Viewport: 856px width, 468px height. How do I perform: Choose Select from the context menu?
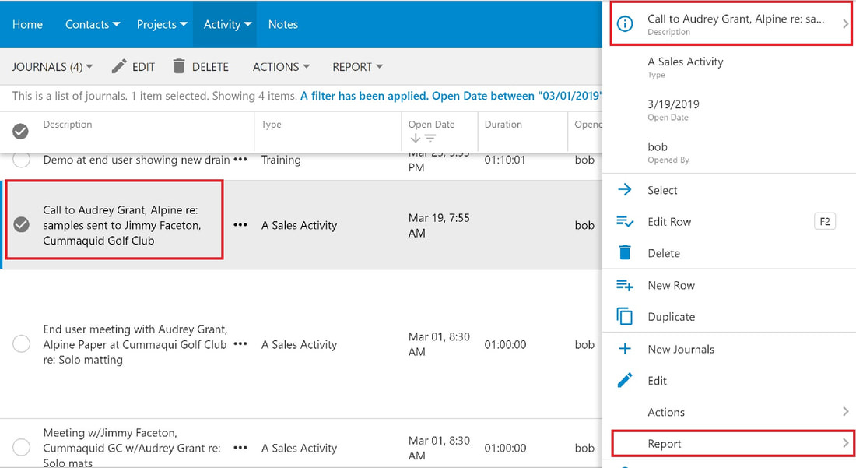[x=729, y=190]
